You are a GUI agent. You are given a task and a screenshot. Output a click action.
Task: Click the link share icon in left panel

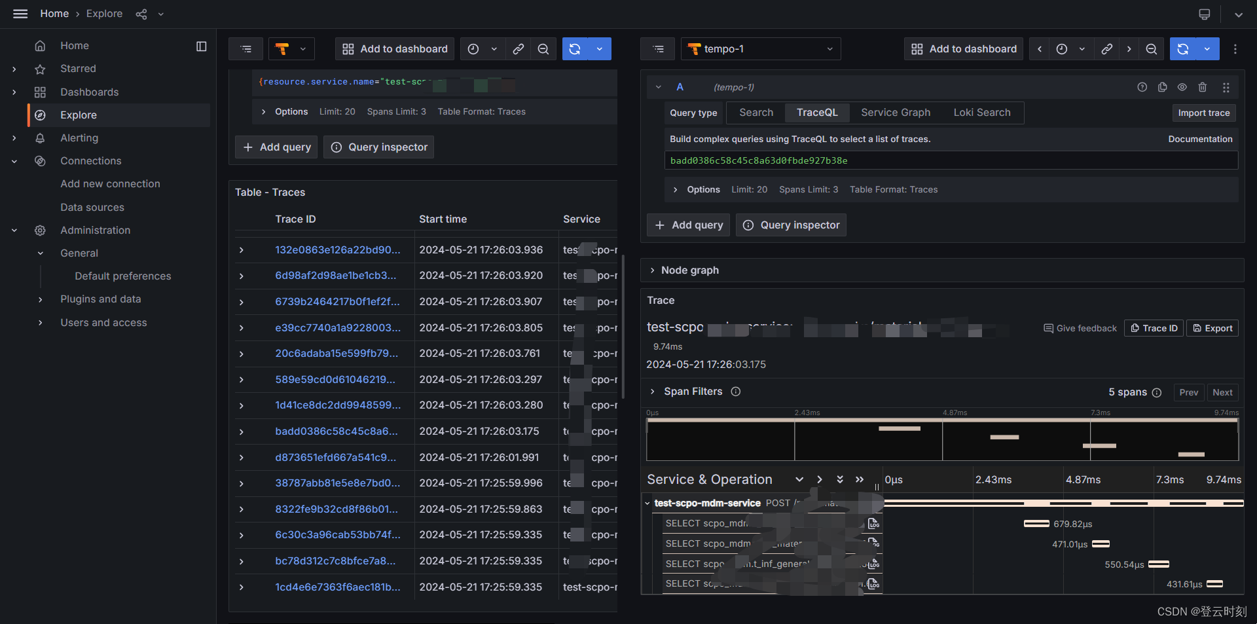pos(518,48)
